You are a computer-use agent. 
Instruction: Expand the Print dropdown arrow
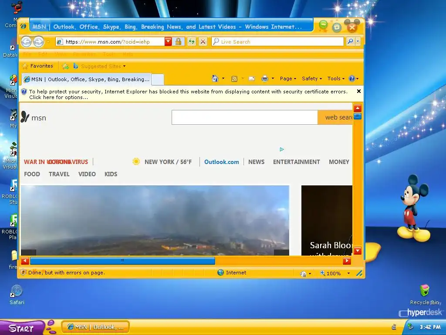273,79
